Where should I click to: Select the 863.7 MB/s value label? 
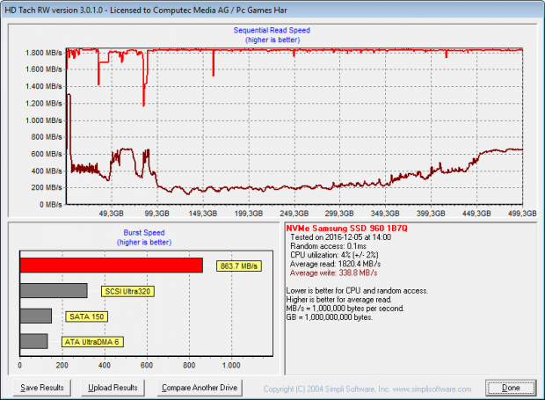tap(239, 265)
